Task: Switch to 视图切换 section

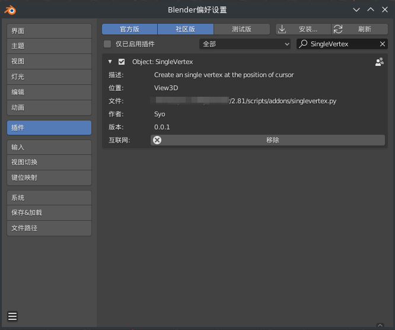Action: click(x=49, y=163)
